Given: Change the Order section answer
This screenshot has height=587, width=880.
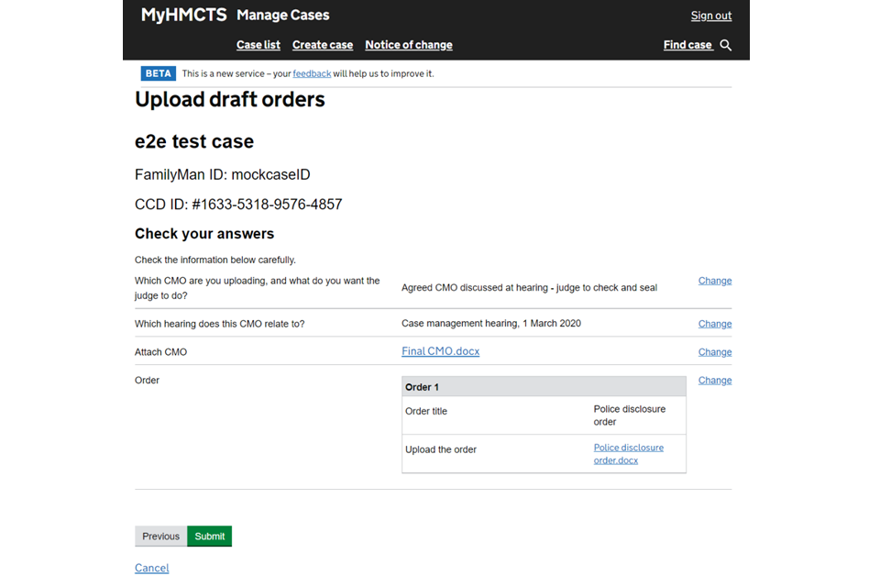Looking at the screenshot, I should tap(714, 381).
